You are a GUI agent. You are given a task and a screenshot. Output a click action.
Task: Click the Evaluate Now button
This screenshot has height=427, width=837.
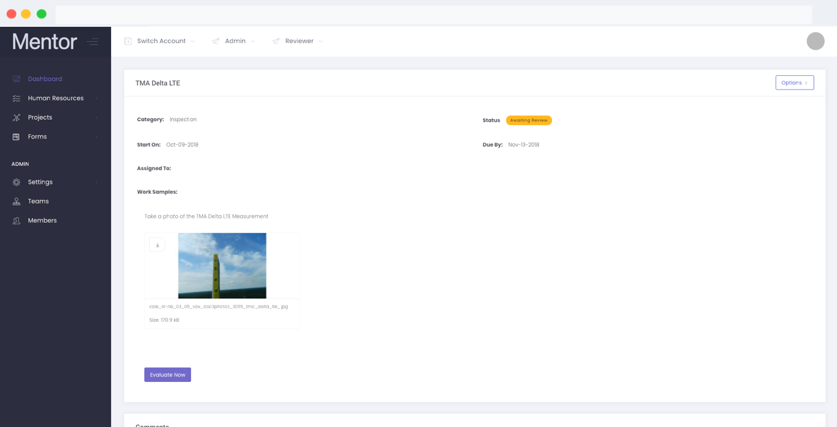[x=167, y=375]
